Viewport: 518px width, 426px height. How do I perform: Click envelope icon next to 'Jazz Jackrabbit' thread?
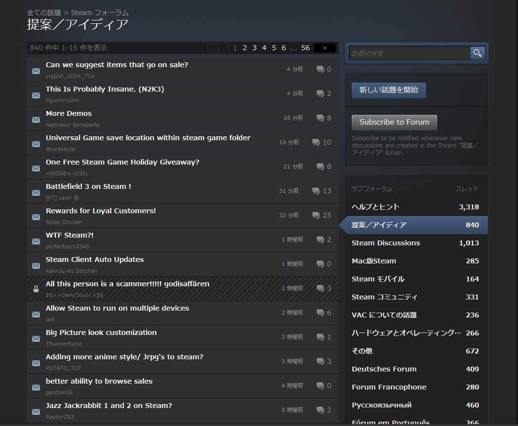36,412
